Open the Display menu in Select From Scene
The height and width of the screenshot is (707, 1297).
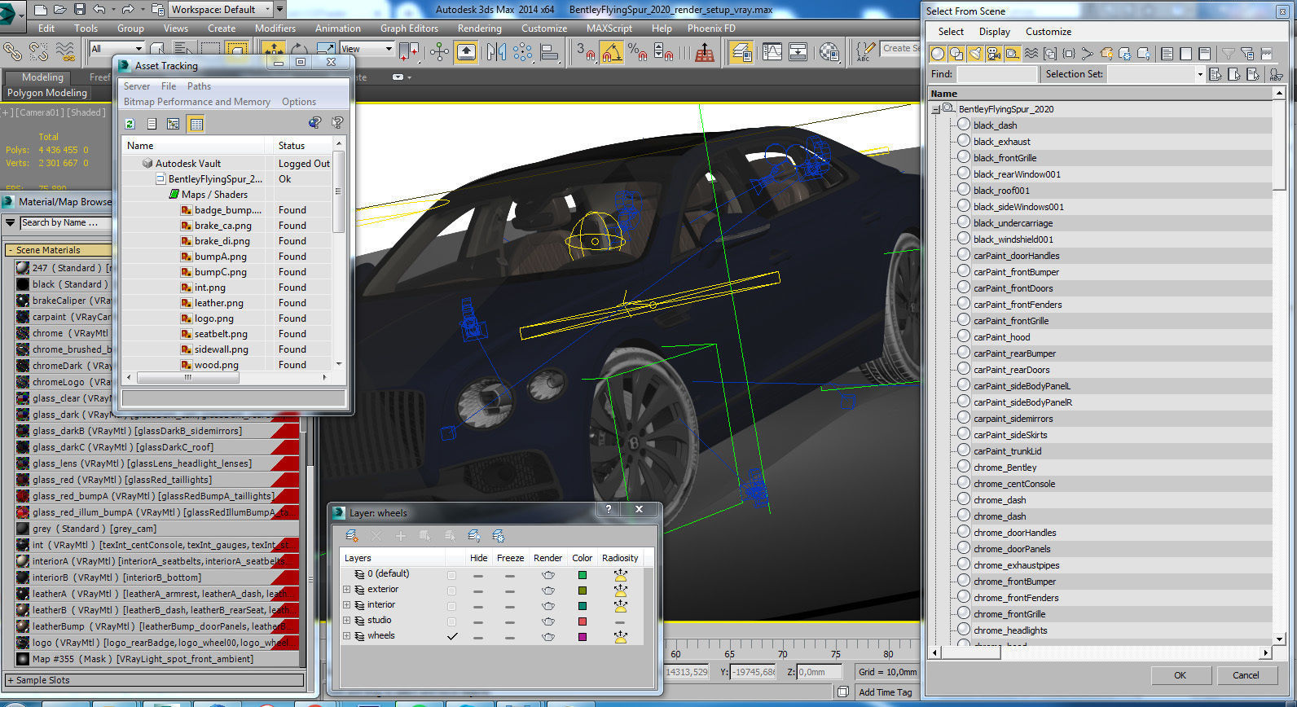point(994,32)
